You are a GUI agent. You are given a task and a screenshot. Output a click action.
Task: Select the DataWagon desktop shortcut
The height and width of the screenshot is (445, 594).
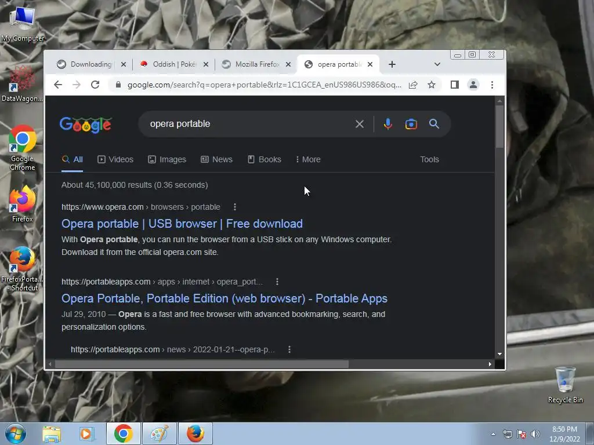coord(23,83)
